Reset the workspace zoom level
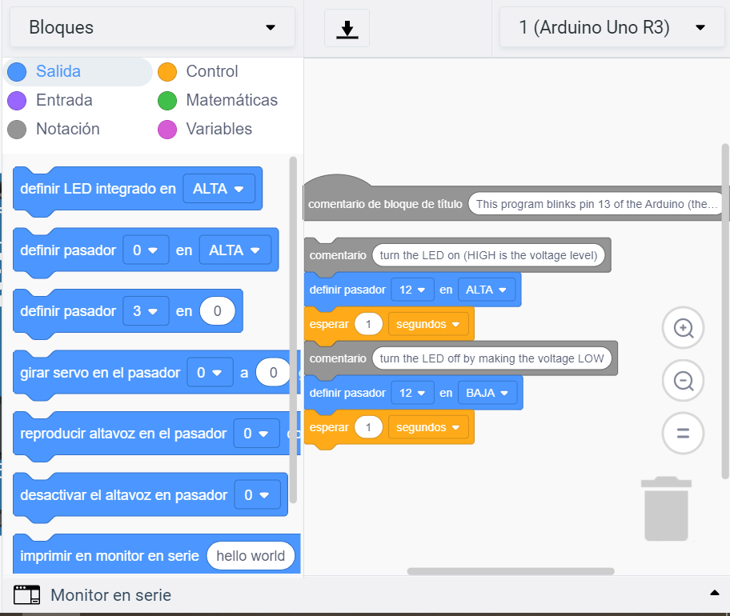 pos(682,433)
